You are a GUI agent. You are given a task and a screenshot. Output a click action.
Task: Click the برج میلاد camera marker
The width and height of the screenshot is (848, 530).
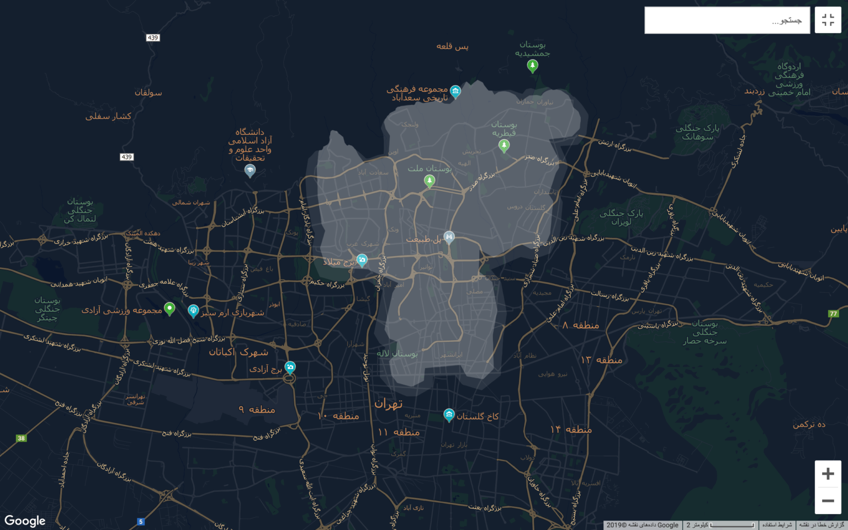click(x=362, y=260)
